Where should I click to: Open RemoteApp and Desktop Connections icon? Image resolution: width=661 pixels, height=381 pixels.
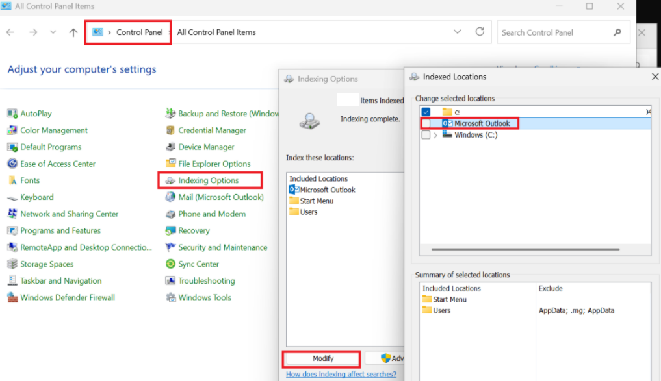point(12,247)
